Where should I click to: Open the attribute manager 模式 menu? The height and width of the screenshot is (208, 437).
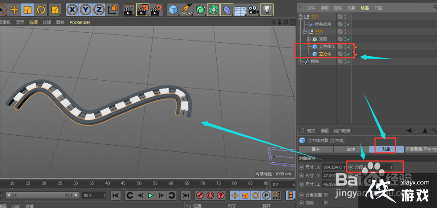tap(311, 131)
